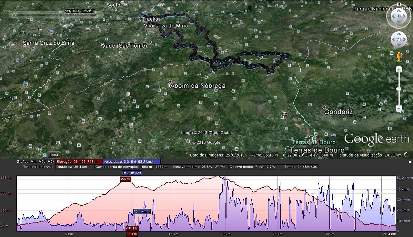Click the eye icon in Look joystick
Image resolution: width=413 pixels, height=237 pixels.
click(399, 16)
